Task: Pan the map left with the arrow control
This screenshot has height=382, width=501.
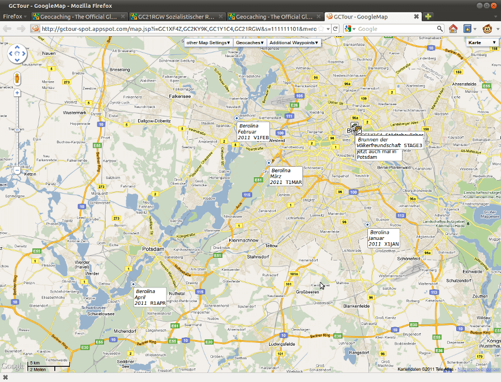Action: pyautogui.click(x=11, y=53)
